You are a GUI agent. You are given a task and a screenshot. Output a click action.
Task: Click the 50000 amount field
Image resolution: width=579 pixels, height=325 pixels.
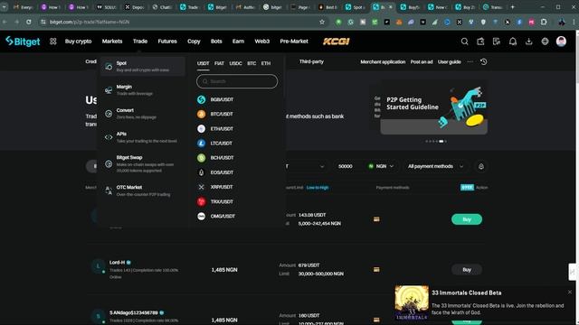coord(346,166)
